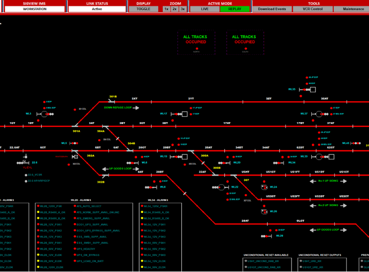
Task: Switch active mode to LIVE
Action: point(205,9)
